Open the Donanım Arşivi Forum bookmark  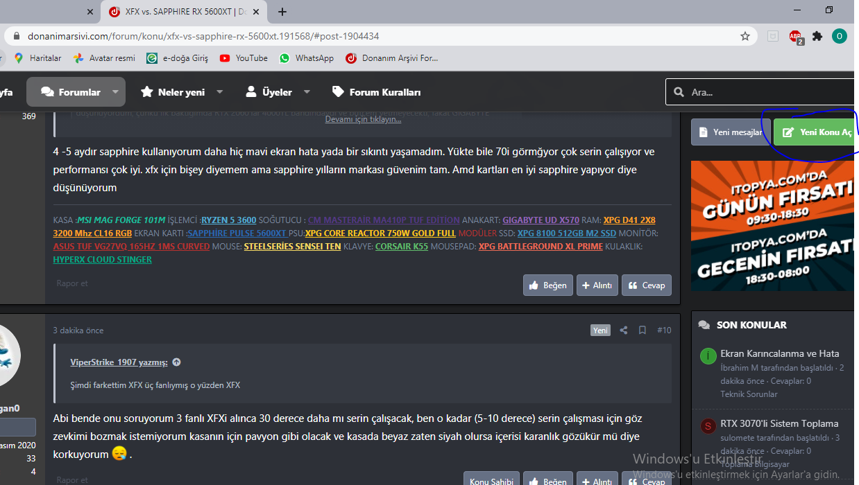coord(393,58)
